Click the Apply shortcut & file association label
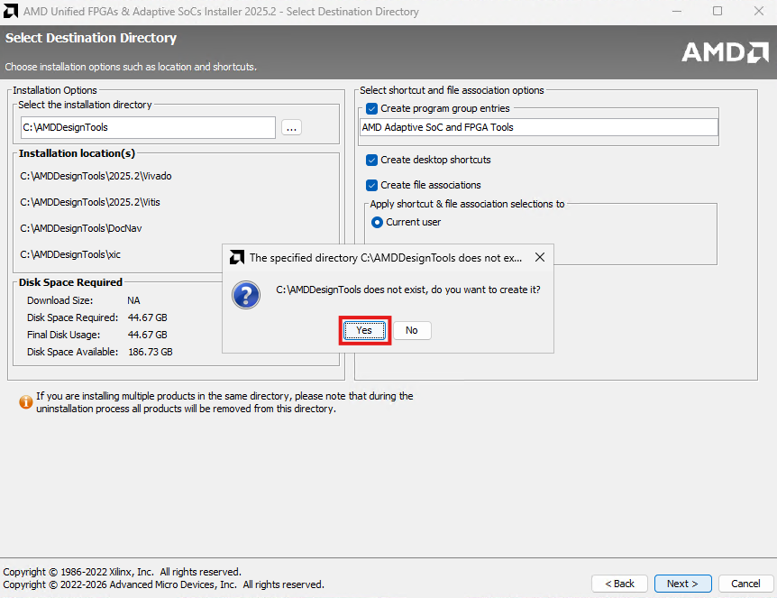777x598 pixels. [467, 204]
